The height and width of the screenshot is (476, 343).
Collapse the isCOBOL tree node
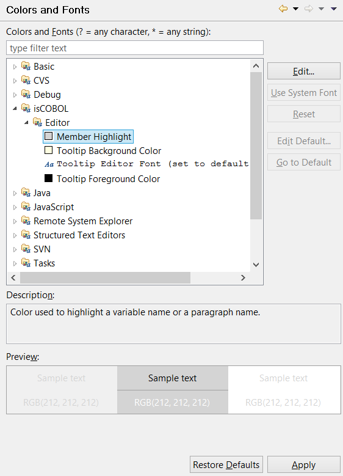pos(15,108)
